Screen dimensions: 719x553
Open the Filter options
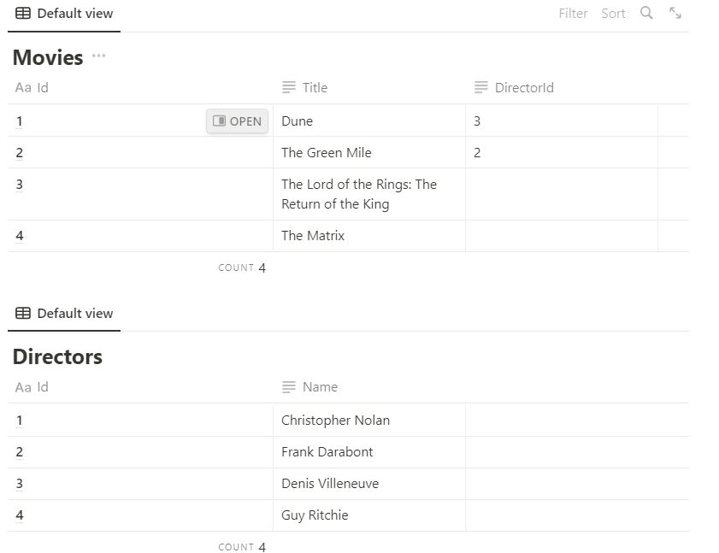pyautogui.click(x=573, y=14)
